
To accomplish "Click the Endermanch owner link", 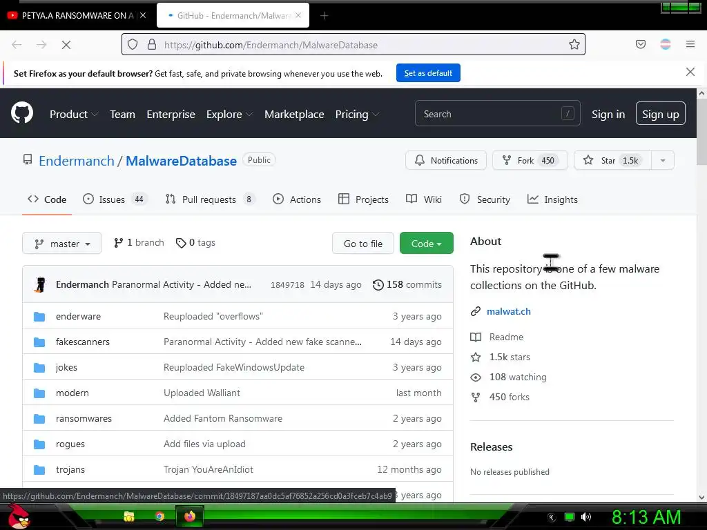I will click(76, 161).
